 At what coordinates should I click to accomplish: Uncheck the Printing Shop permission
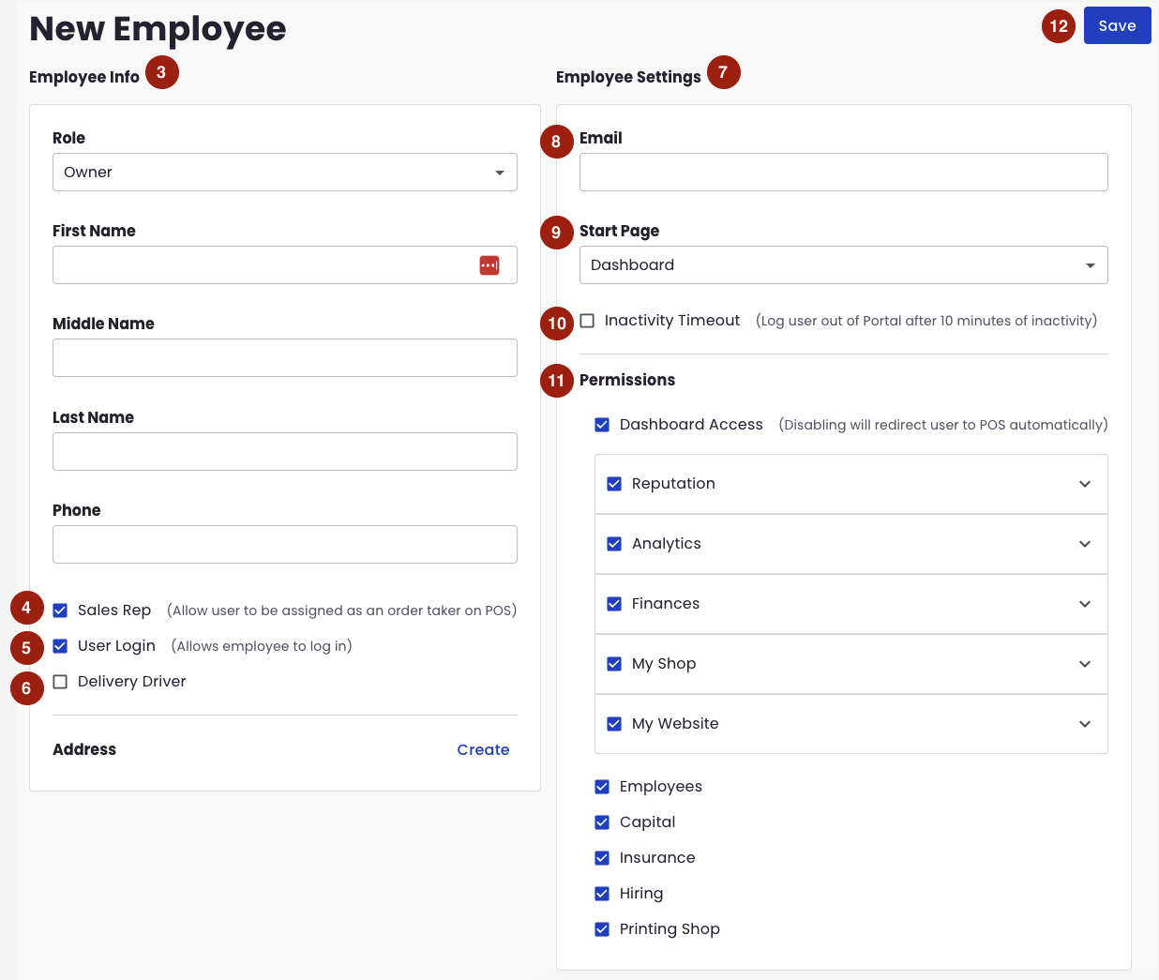click(602, 928)
